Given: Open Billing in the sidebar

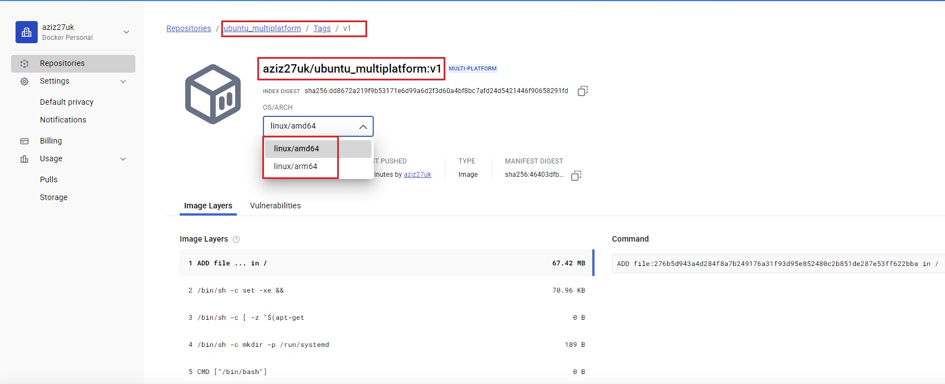Looking at the screenshot, I should pos(51,141).
